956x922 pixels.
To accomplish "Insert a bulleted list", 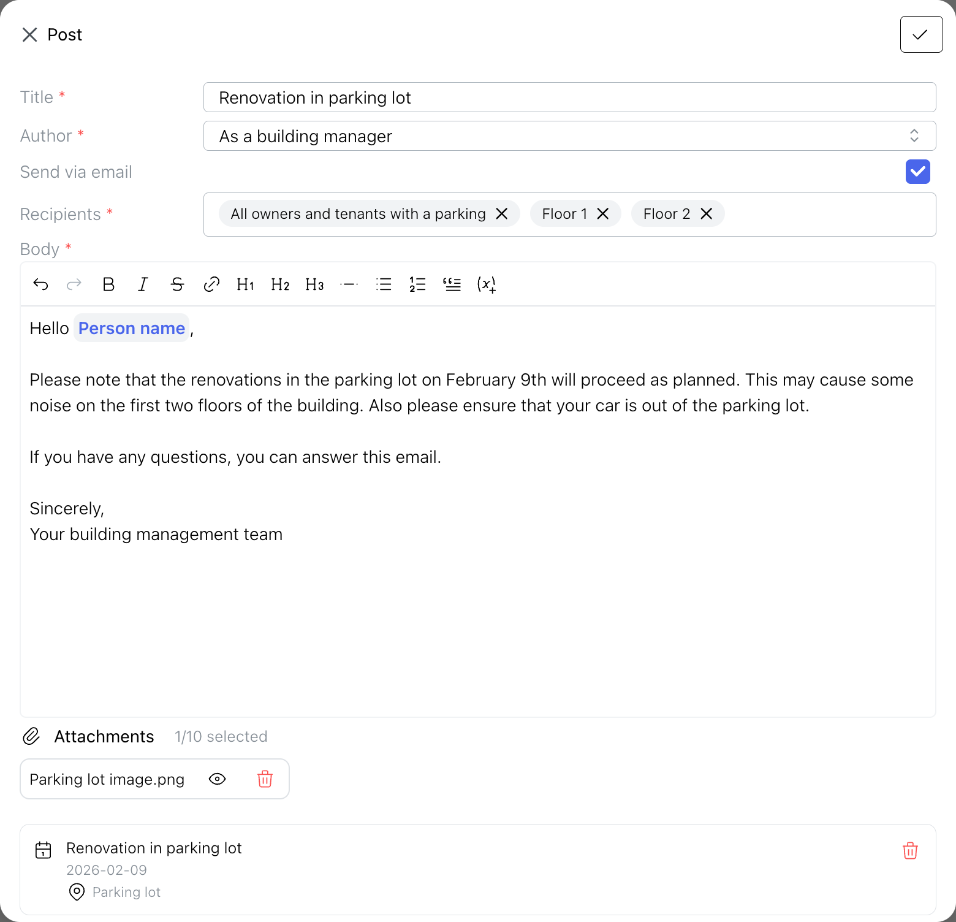I will coord(384,284).
